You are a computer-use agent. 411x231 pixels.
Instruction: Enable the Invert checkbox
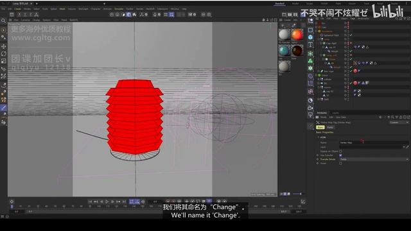(x=340, y=163)
